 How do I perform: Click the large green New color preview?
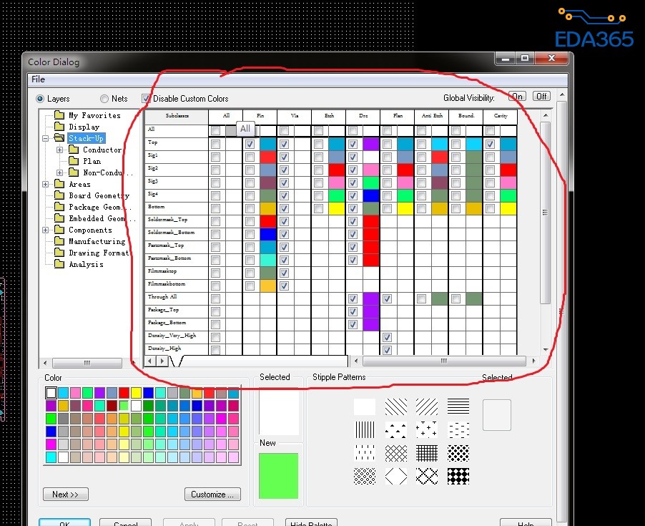(x=278, y=476)
